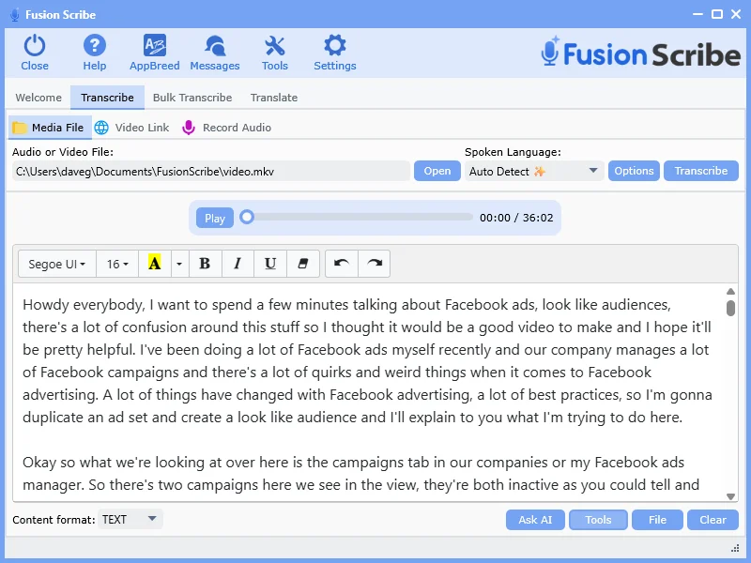Image resolution: width=751 pixels, height=563 pixels.
Task: Click the window resize grip icon
Action: [x=735, y=549]
